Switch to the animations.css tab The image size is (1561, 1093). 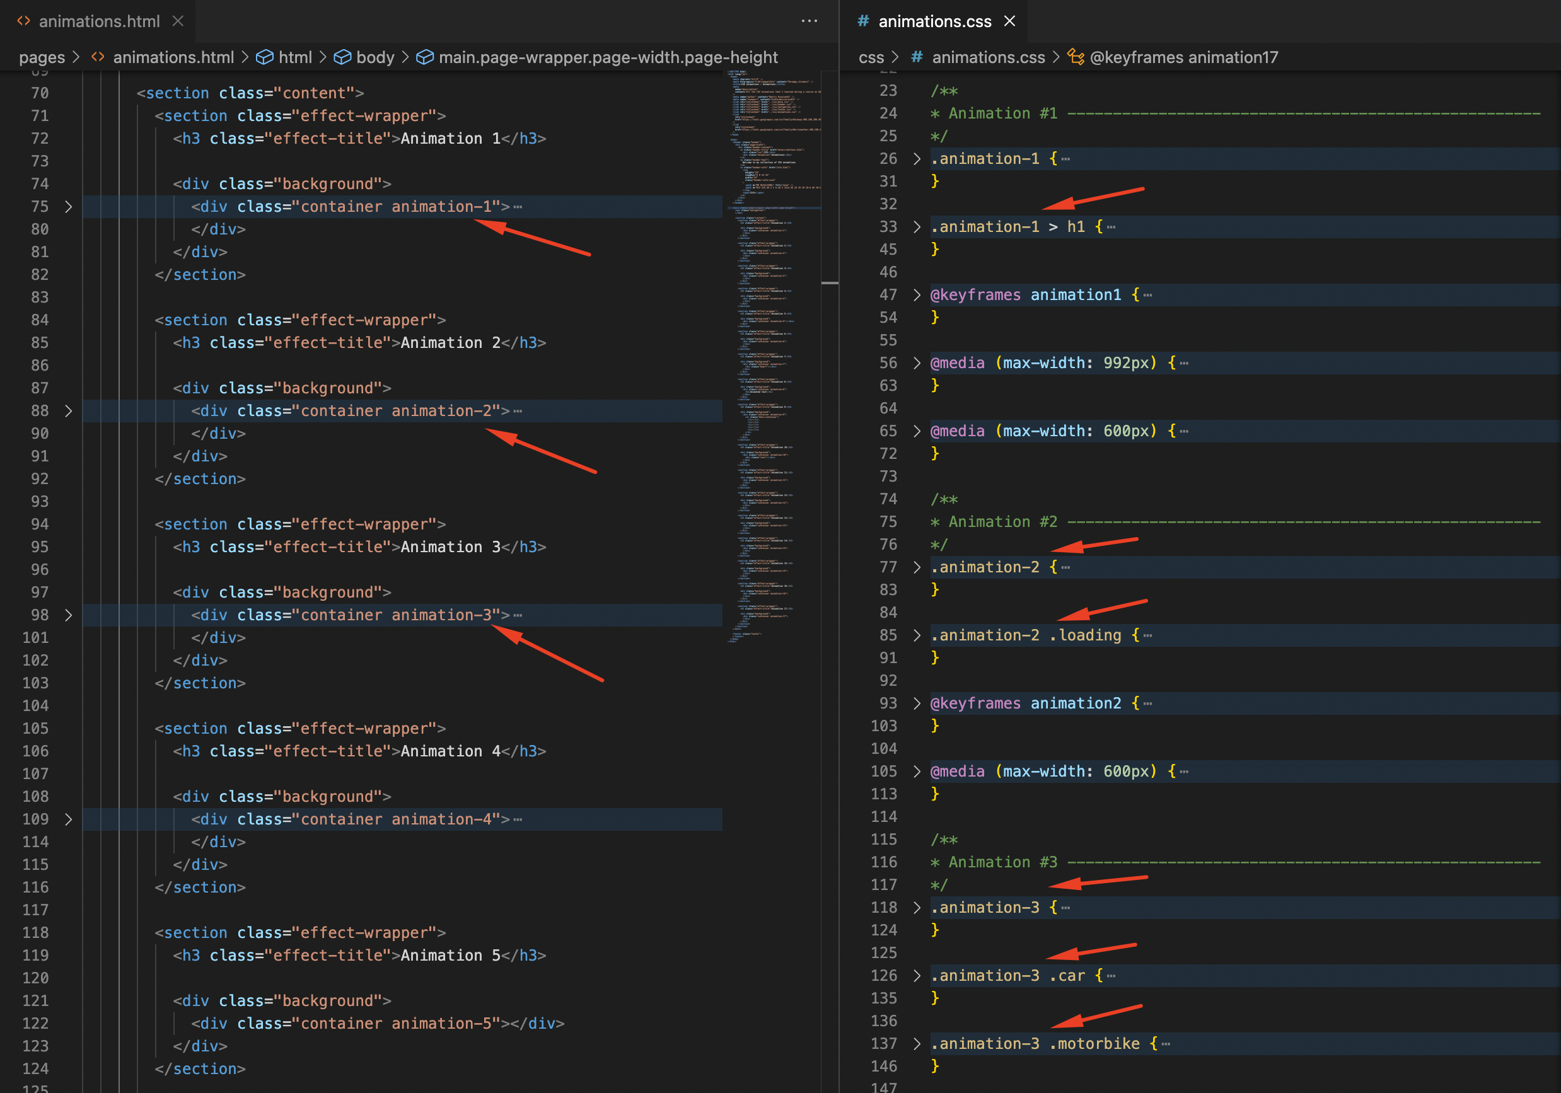934,21
